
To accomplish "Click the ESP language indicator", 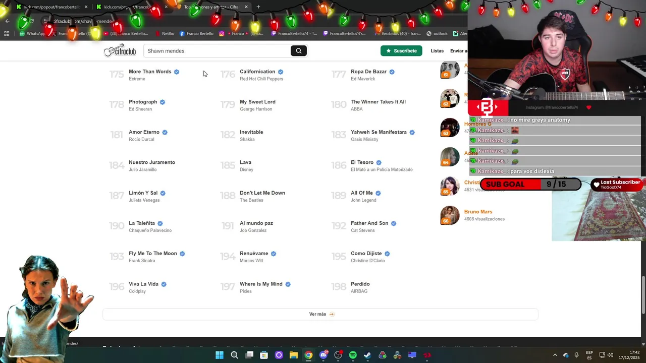I will pos(589,355).
